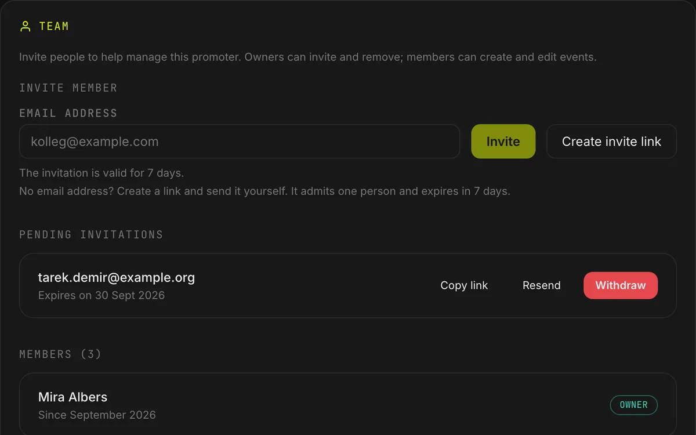Withdraw the tarek.demir invitation
The width and height of the screenshot is (696, 435).
click(x=621, y=285)
